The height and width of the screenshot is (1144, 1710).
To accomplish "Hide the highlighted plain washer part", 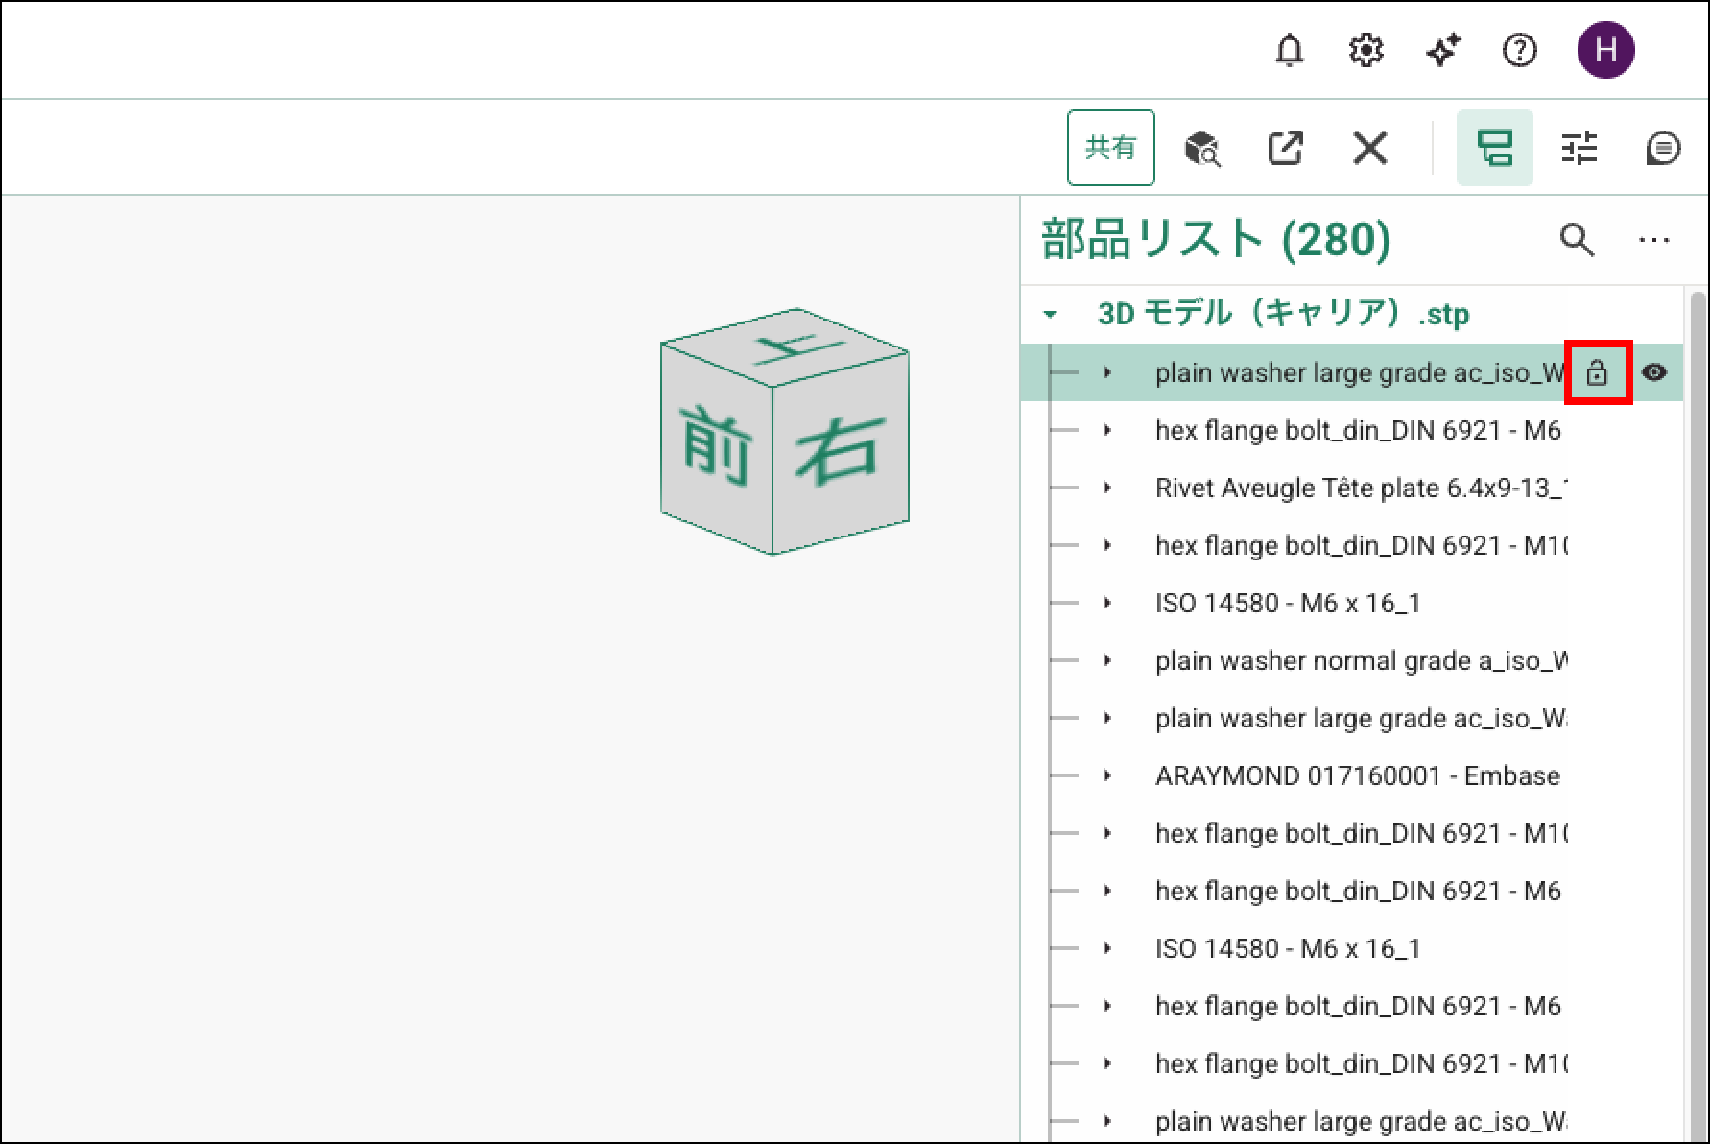I will (1654, 372).
